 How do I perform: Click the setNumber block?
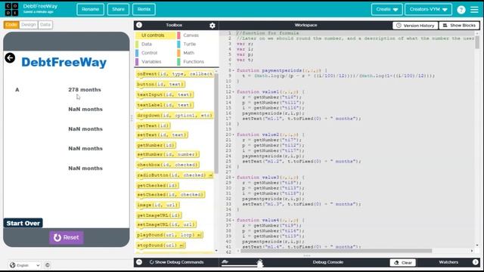[x=168, y=154]
